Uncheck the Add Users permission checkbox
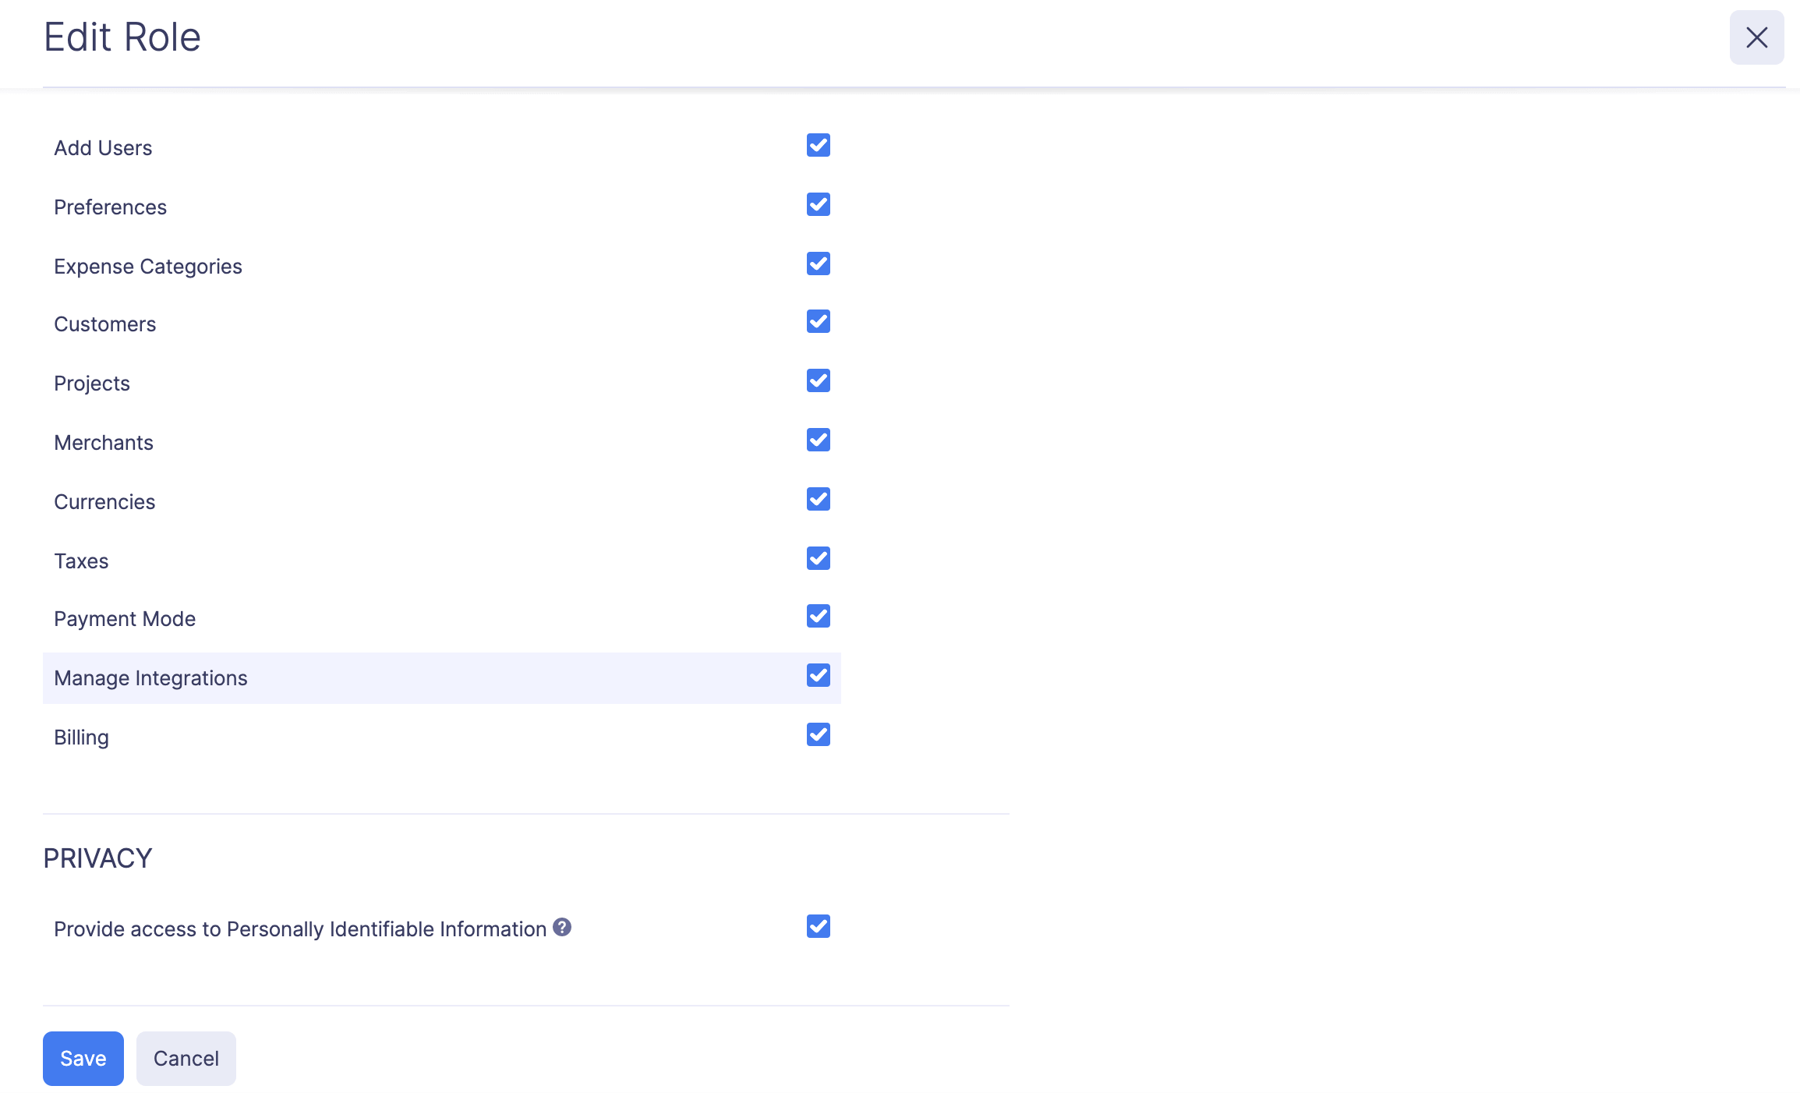1800x1093 pixels. pyautogui.click(x=818, y=145)
